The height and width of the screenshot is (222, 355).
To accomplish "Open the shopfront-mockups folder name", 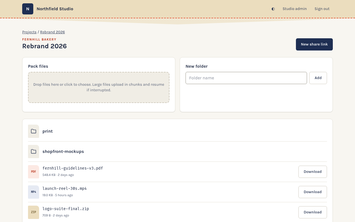I will click(x=63, y=152).
